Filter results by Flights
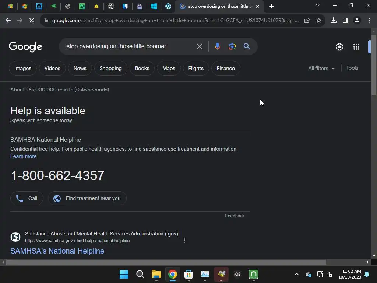The height and width of the screenshot is (283, 377). click(196, 68)
